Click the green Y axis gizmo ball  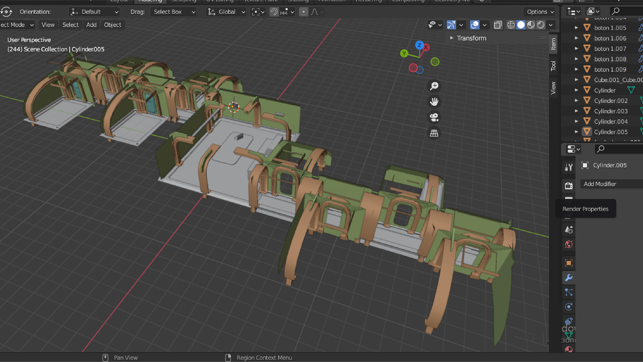404,53
